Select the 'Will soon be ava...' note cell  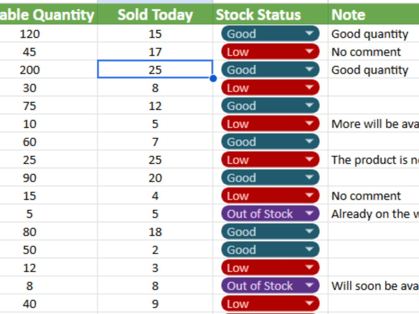[374, 286]
